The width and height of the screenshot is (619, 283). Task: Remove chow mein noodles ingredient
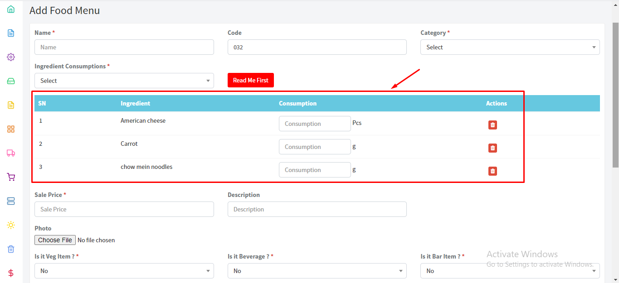[x=492, y=171]
